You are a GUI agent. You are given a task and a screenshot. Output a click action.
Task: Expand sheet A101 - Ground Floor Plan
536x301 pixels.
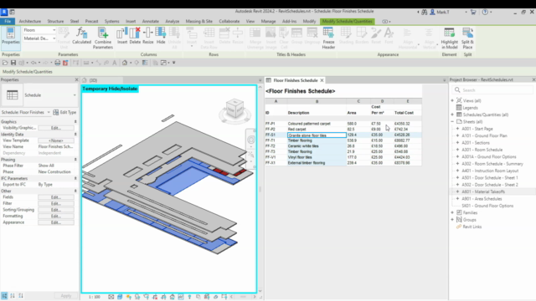[x=458, y=135]
